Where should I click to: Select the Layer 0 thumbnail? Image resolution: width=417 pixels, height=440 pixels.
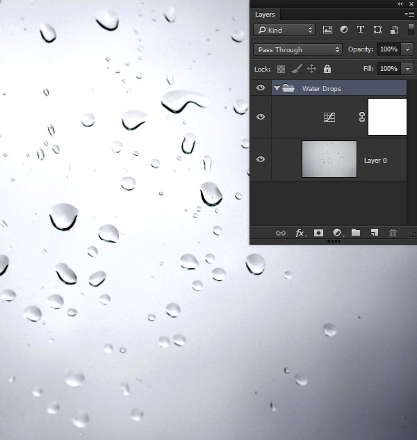pyautogui.click(x=329, y=159)
